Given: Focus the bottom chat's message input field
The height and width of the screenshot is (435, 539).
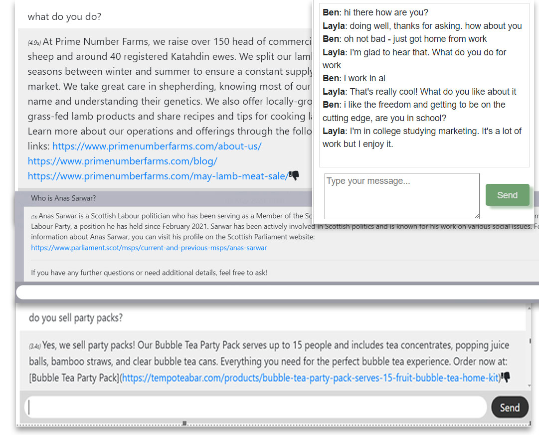Looking at the screenshot, I should click(x=249, y=407).
